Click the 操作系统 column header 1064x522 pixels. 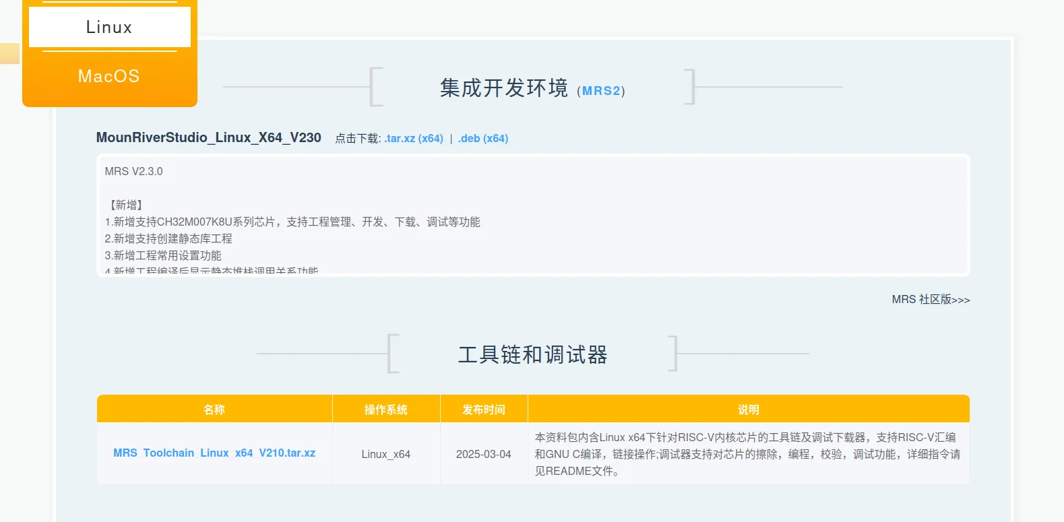(x=386, y=409)
